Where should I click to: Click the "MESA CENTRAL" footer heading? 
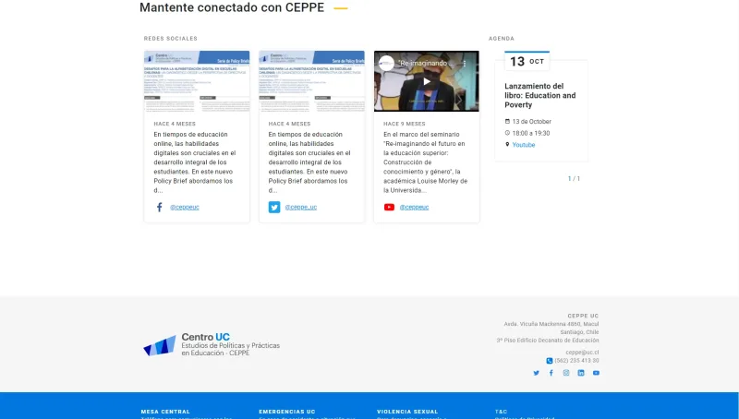[165, 412]
